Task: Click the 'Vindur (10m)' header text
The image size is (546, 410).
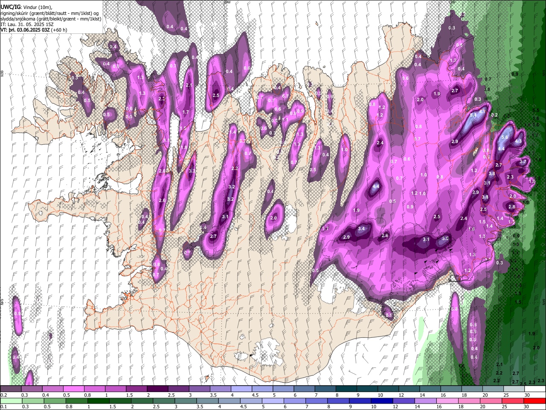Action: point(38,7)
